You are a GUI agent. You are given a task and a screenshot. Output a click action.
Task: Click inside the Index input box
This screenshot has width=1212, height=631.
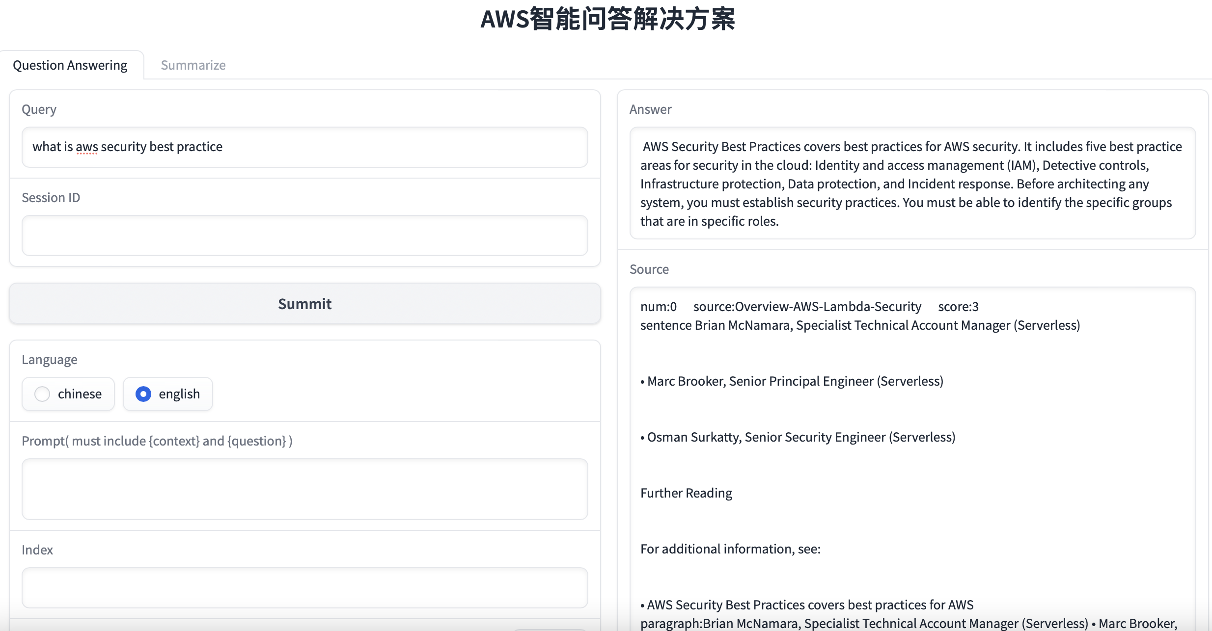(x=304, y=587)
